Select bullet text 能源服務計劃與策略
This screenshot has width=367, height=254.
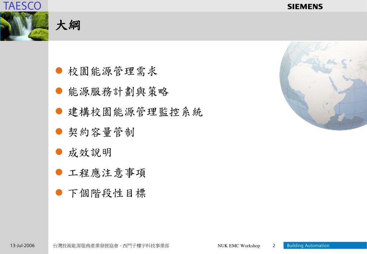(118, 91)
